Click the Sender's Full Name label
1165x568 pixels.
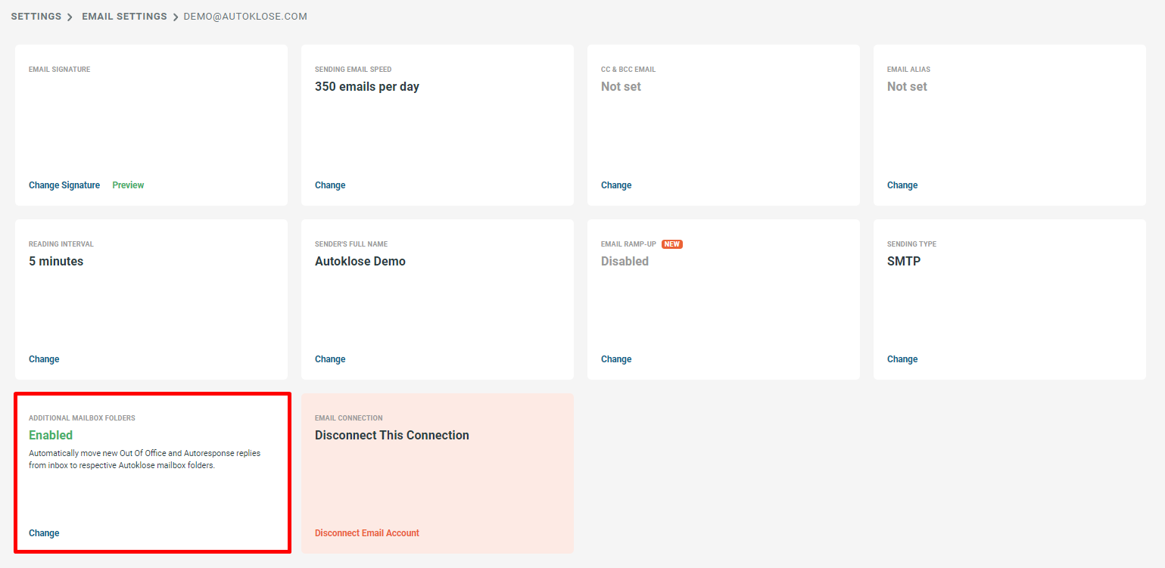(x=351, y=244)
